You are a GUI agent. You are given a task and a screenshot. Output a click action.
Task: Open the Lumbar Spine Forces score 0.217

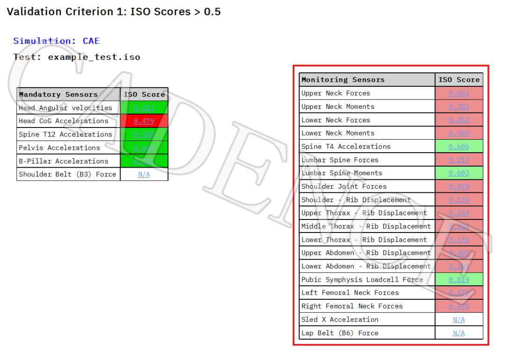tap(459, 160)
